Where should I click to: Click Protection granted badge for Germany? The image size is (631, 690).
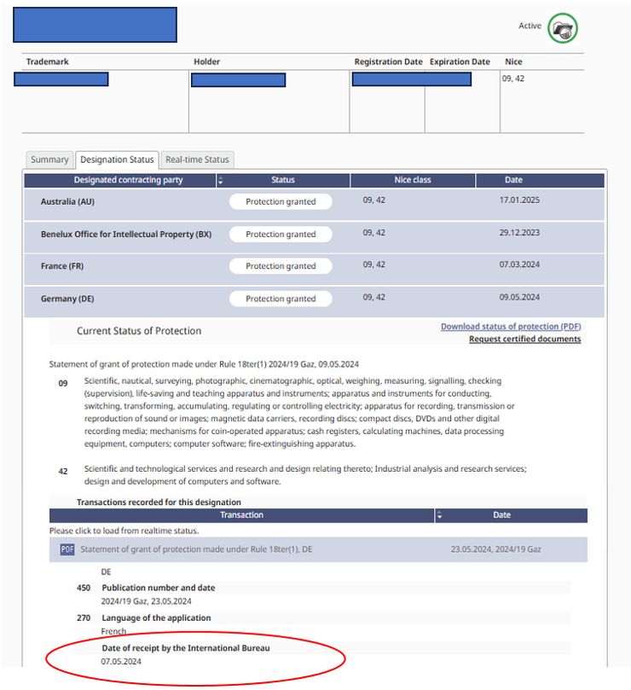(281, 299)
